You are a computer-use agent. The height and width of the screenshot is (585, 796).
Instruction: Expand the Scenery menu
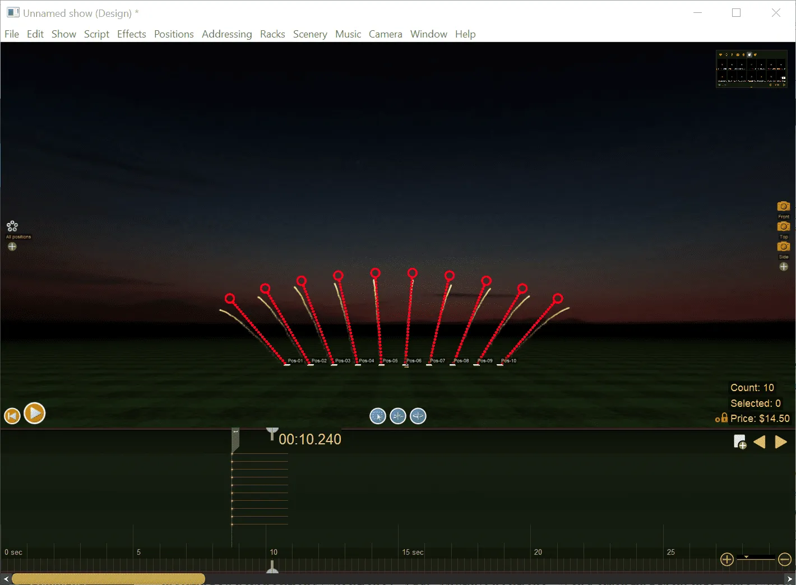pos(309,34)
